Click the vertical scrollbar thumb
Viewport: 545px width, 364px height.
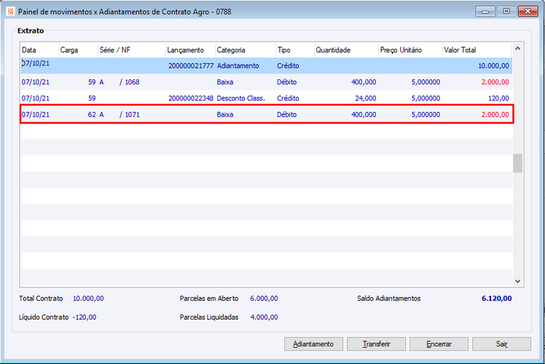(517, 163)
